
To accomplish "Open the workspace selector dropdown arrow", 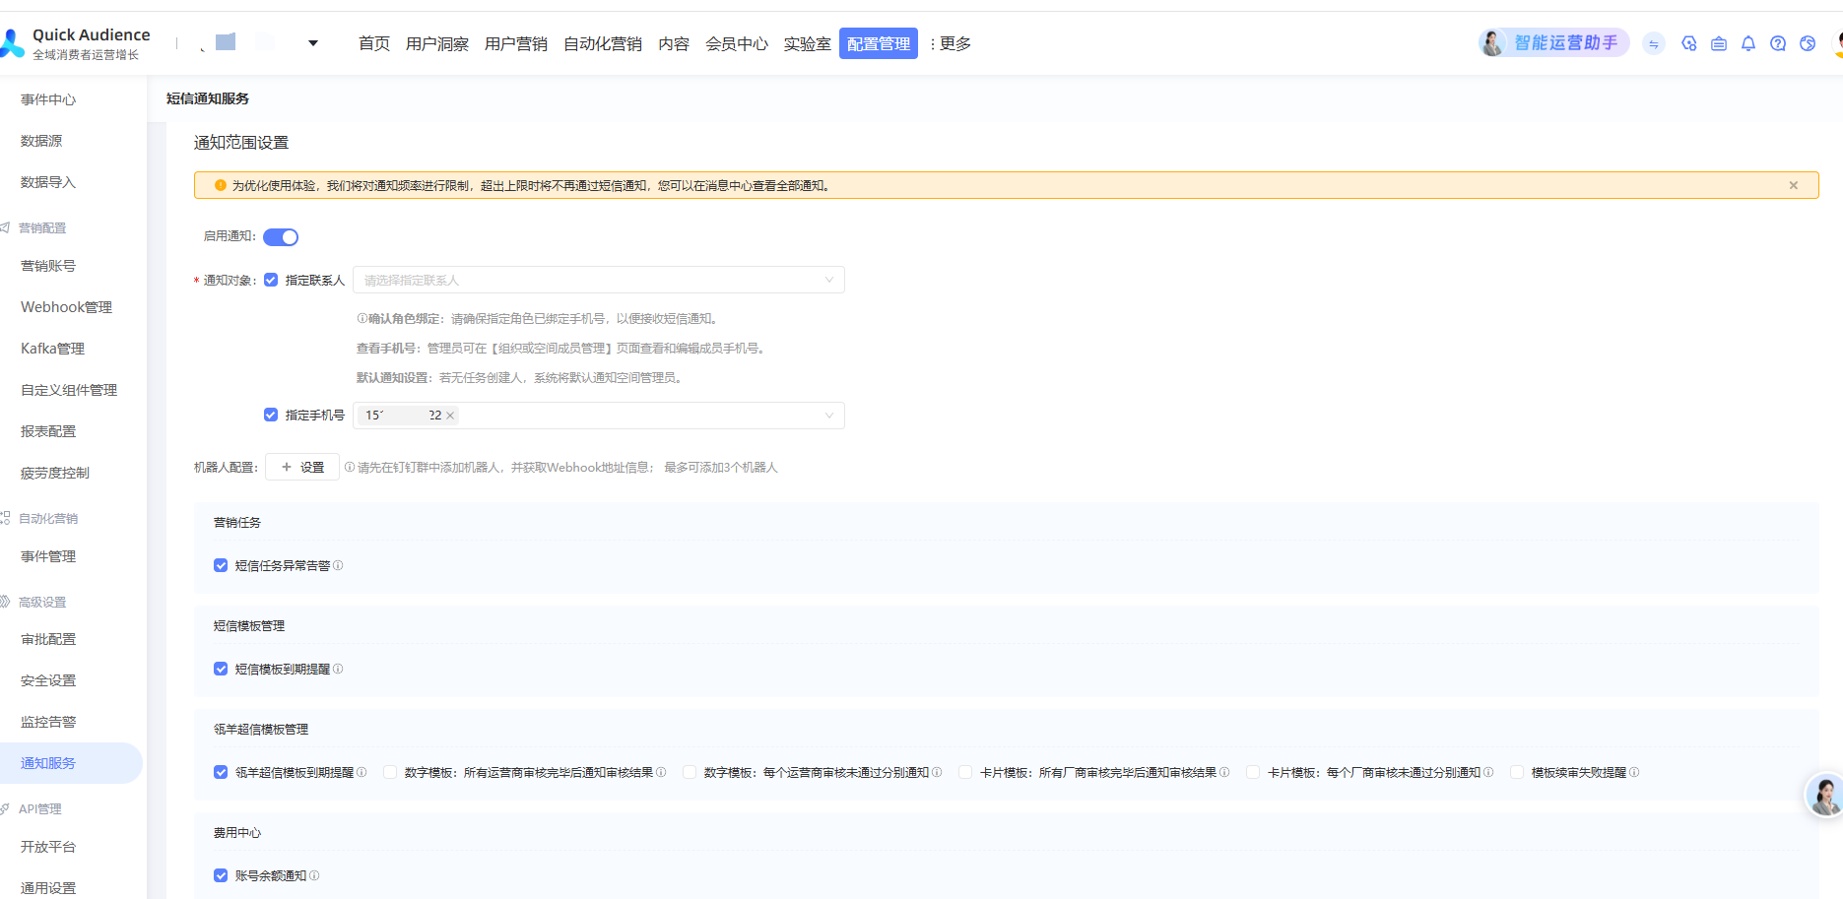I will click(x=313, y=43).
